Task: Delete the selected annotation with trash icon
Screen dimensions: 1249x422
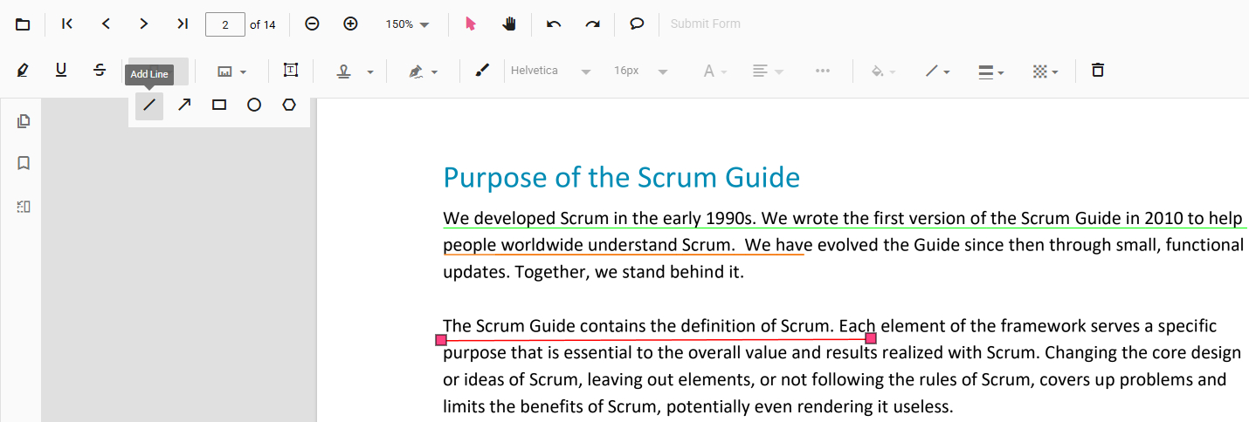Action: pyautogui.click(x=1098, y=71)
